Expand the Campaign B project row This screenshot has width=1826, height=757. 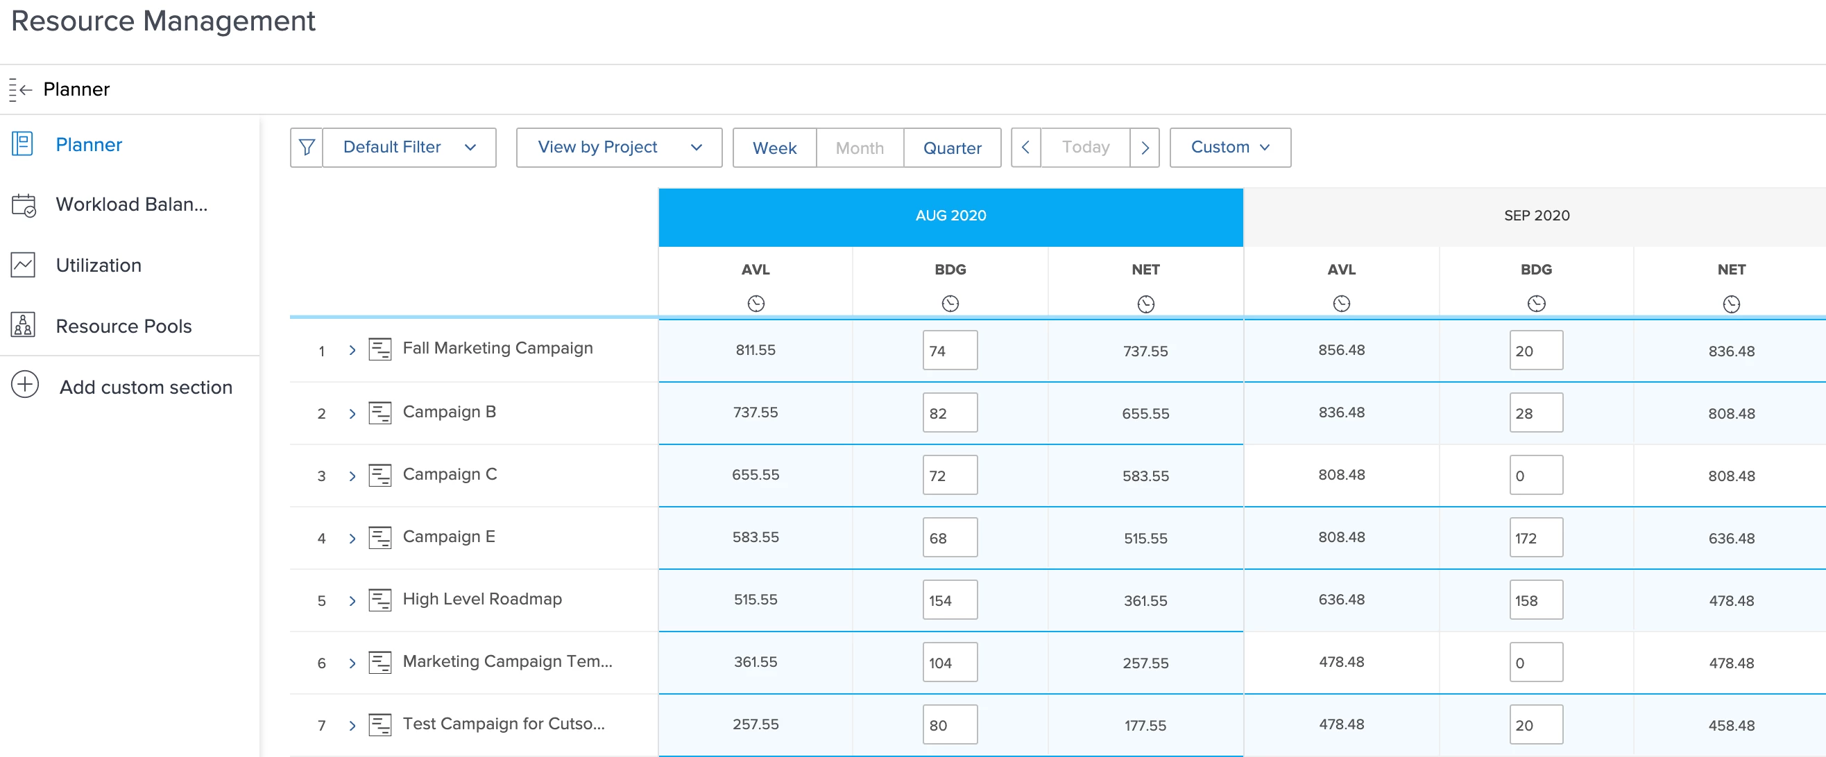point(352,414)
